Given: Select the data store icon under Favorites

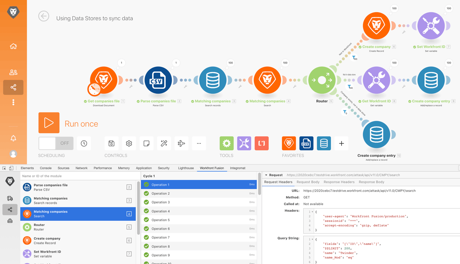Looking at the screenshot, I should click(x=324, y=143).
